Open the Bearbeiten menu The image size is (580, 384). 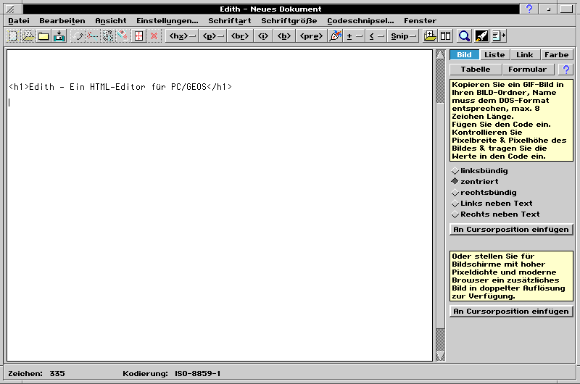[62, 21]
